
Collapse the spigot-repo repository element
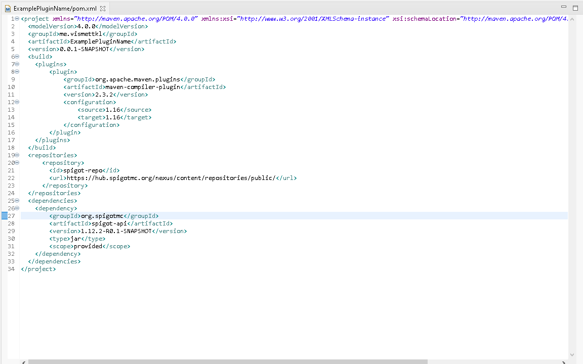(x=17, y=162)
